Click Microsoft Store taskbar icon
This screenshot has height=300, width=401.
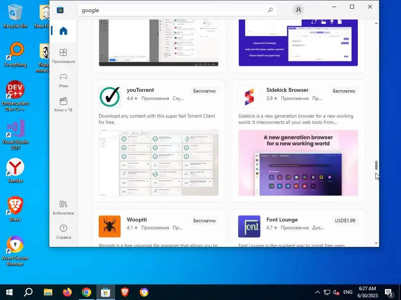(106, 292)
